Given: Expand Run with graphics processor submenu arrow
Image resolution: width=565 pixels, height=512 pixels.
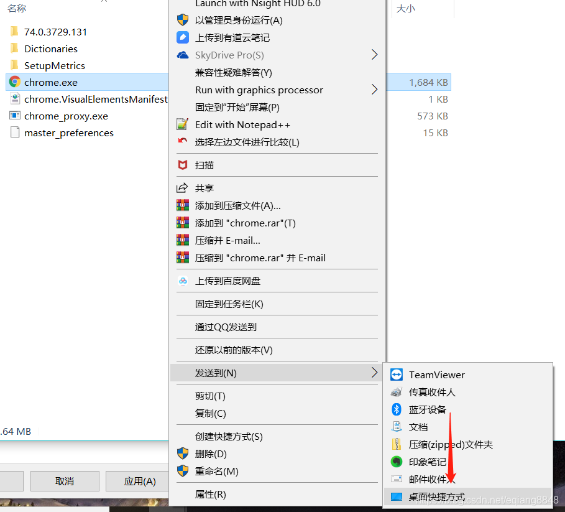Looking at the screenshot, I should [374, 90].
